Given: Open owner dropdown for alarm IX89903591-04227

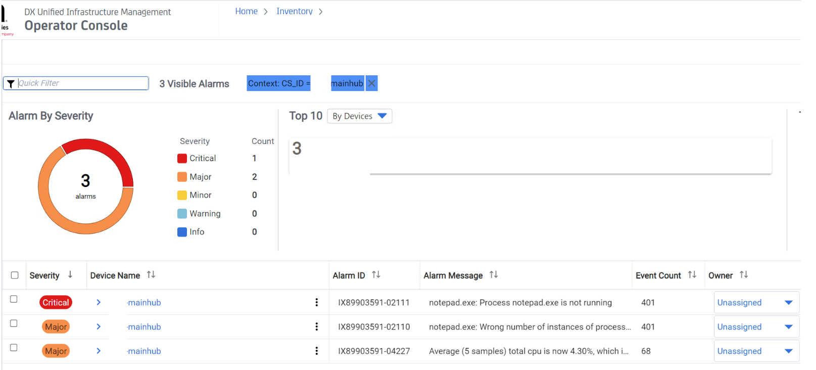Looking at the screenshot, I should coord(788,351).
